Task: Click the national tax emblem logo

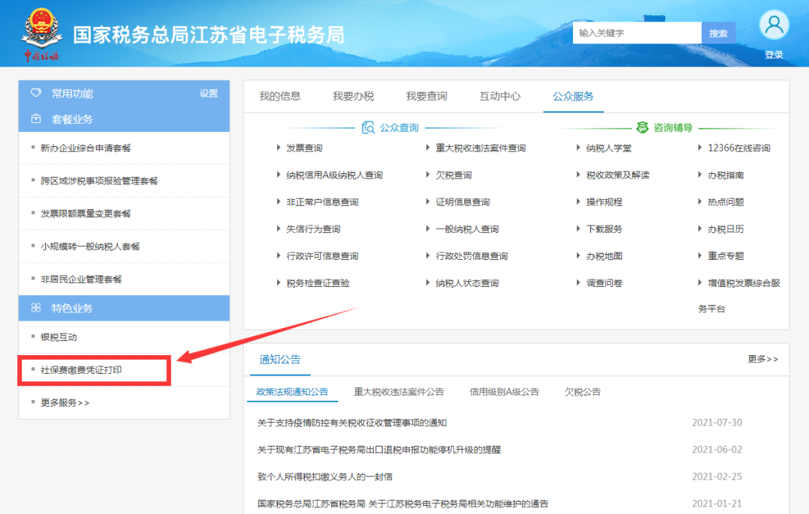Action: point(42,34)
